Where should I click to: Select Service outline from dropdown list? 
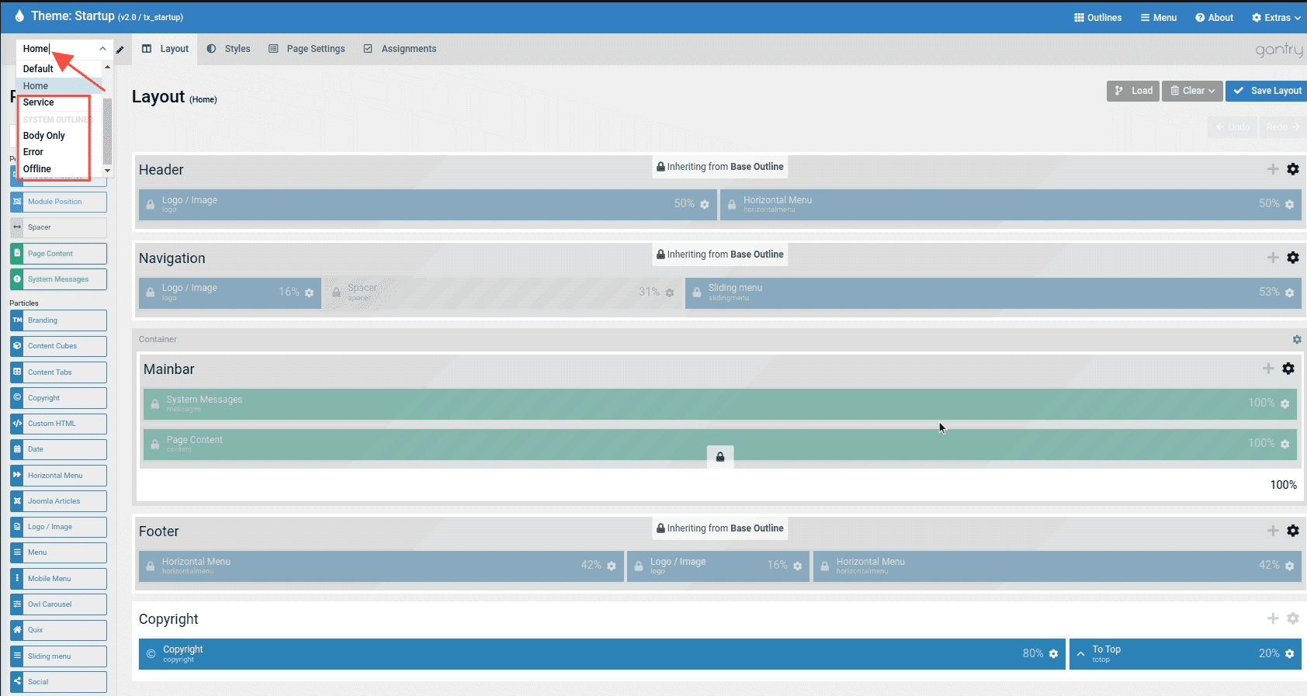[x=39, y=102]
